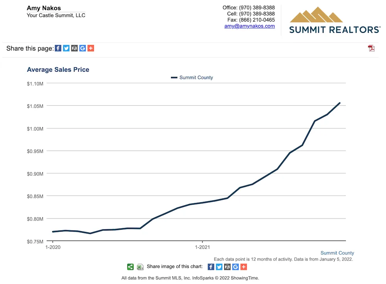Share chart image with Google icon
Screen dimensions: 386x284
(x=235, y=267)
